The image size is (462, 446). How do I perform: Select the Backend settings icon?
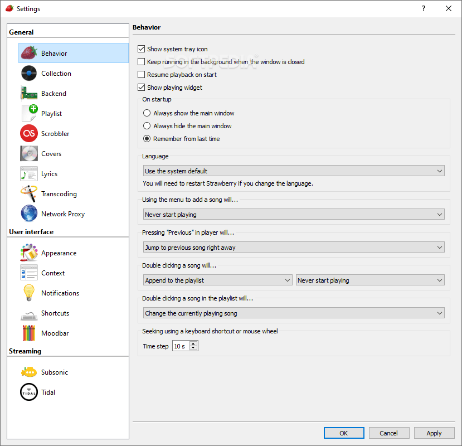tap(28, 93)
